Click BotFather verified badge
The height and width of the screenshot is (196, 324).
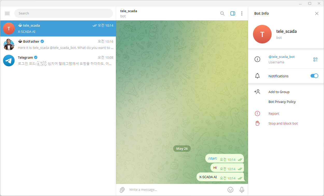[42, 41]
